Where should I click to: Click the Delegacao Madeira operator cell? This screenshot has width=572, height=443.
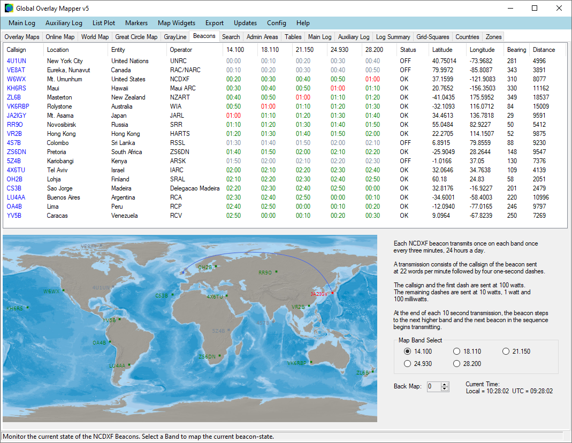point(195,188)
